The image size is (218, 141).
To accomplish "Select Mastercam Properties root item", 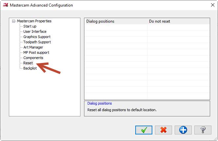I will click(34, 21).
